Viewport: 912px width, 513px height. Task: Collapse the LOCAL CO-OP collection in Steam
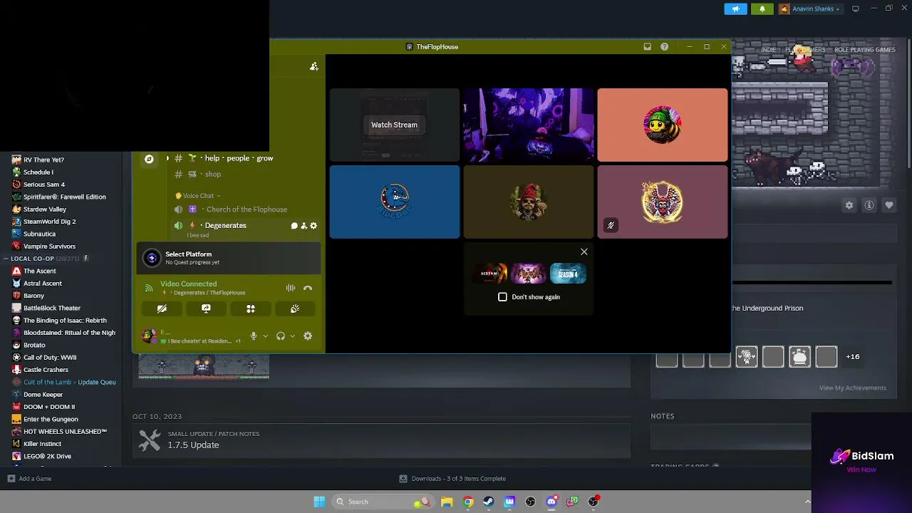coord(7,259)
